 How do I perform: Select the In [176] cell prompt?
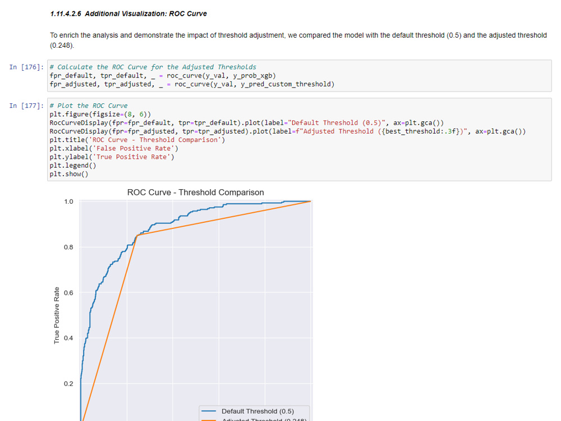tap(26, 67)
